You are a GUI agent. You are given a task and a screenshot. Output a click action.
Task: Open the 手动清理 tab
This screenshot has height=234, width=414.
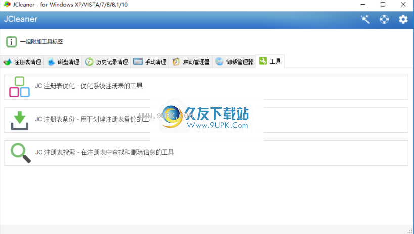click(150, 62)
